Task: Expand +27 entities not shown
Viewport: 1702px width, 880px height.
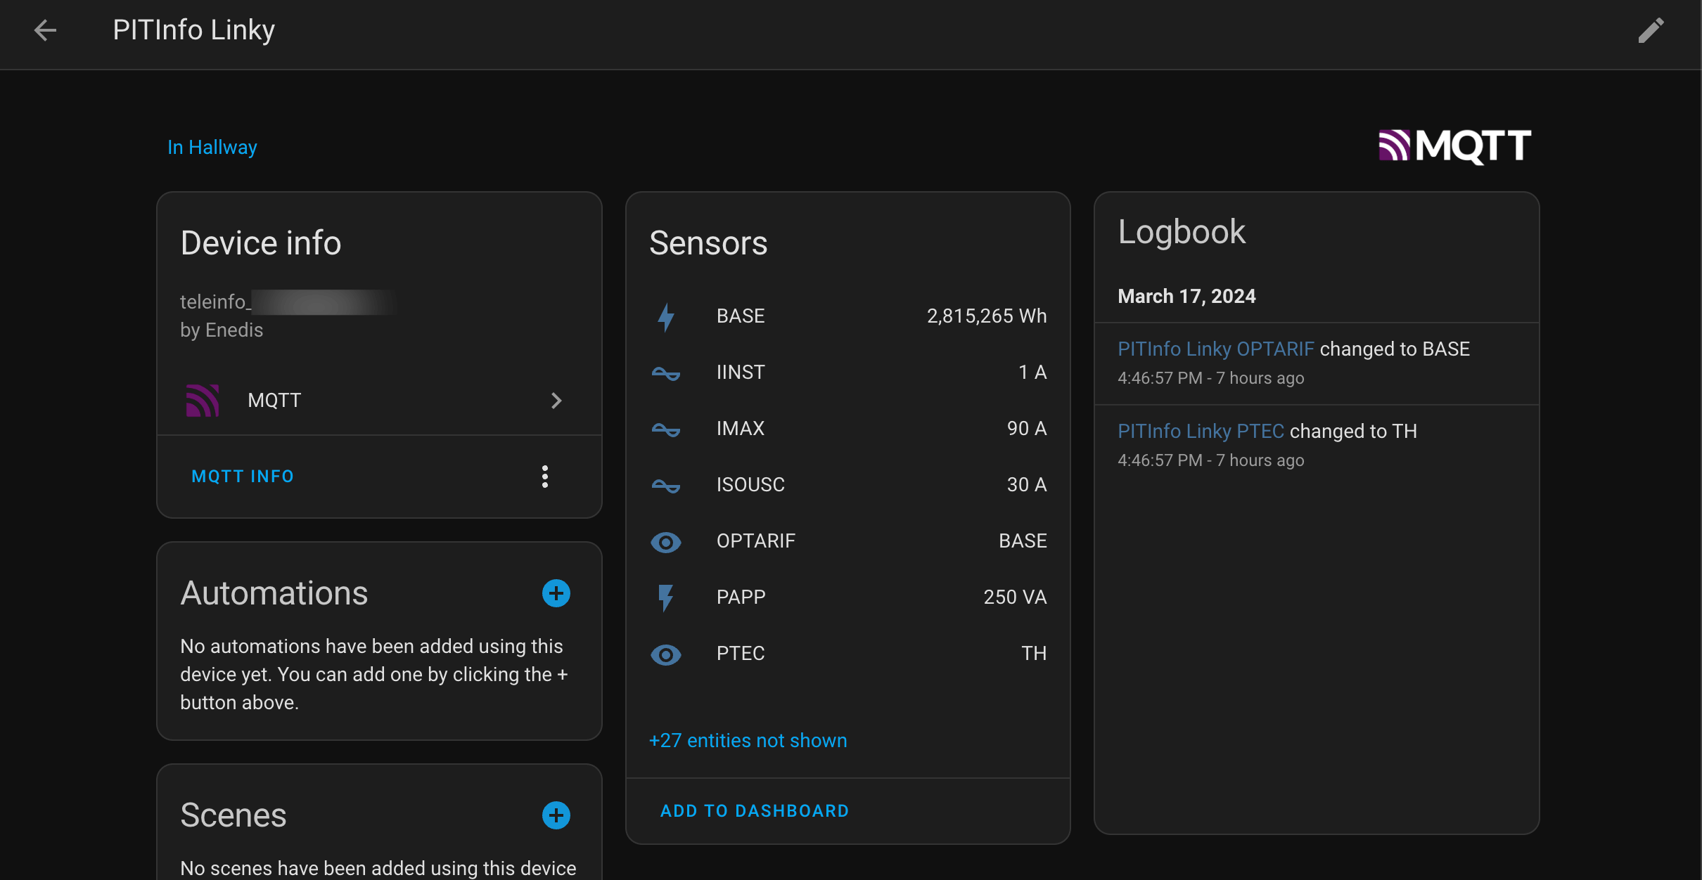Action: point(748,741)
